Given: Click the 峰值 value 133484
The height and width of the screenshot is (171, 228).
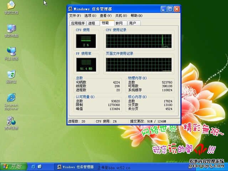Looking at the screenshot, I should [x=115, y=109].
